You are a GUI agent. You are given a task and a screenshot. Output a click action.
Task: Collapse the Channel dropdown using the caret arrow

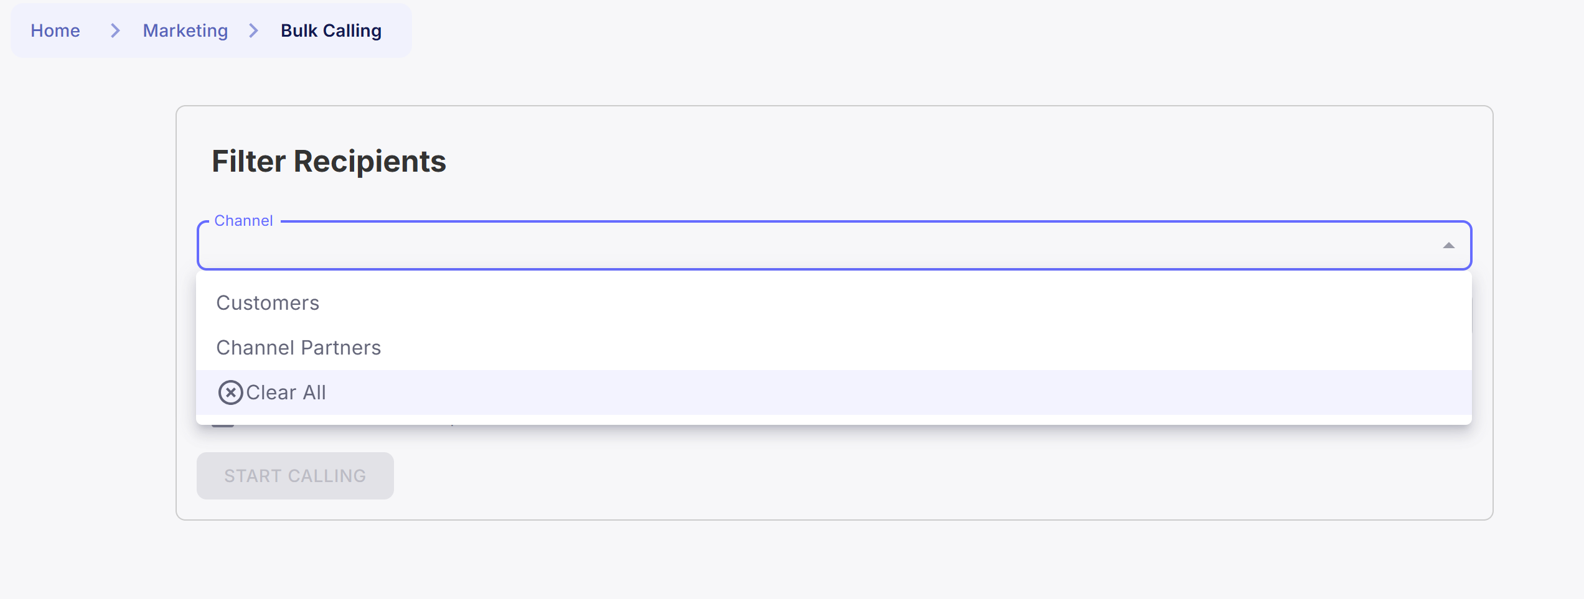pos(1448,246)
